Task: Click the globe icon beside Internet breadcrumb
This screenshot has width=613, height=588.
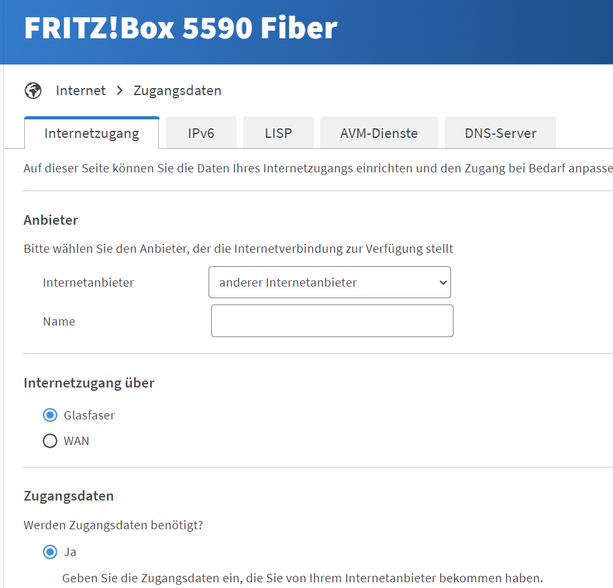Action: click(x=33, y=91)
